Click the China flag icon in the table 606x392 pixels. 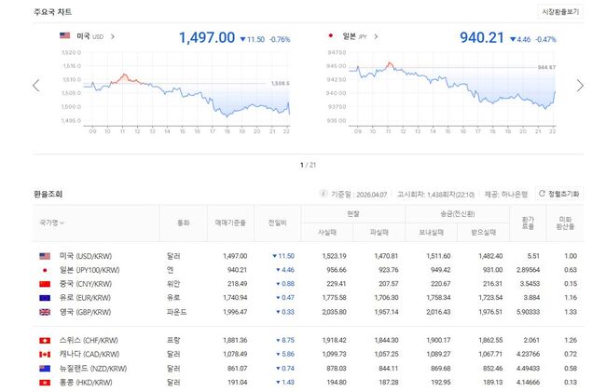point(44,283)
